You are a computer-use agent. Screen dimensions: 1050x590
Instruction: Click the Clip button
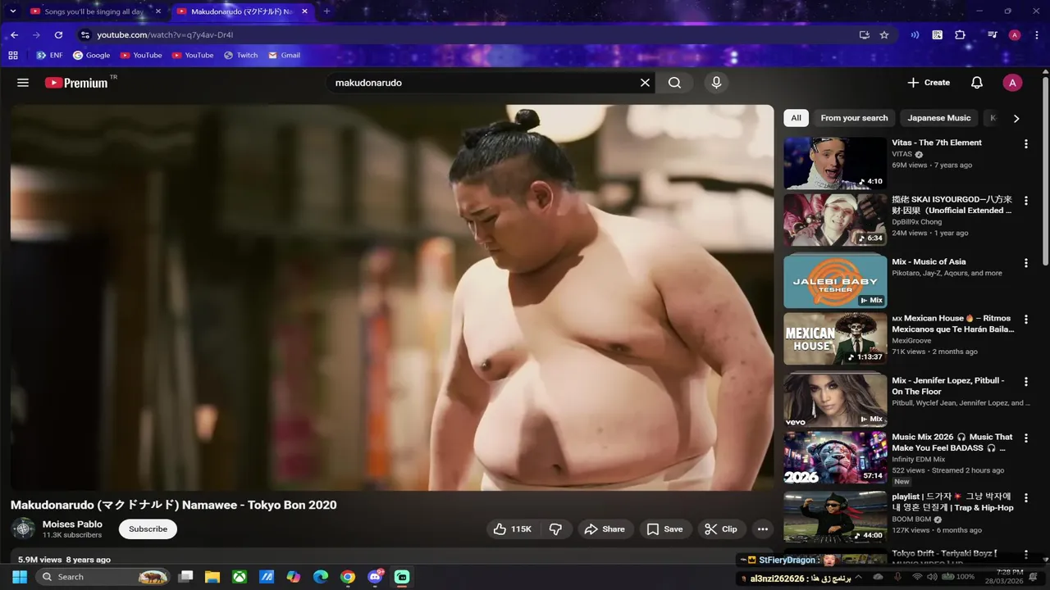coord(721,529)
